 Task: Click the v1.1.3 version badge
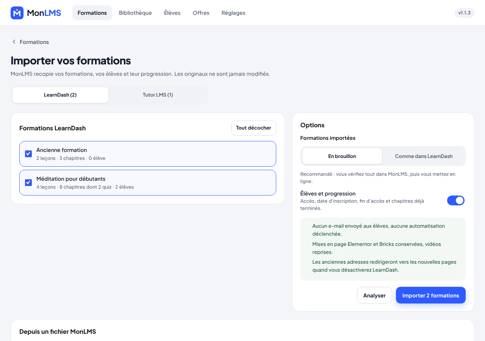[465, 13]
